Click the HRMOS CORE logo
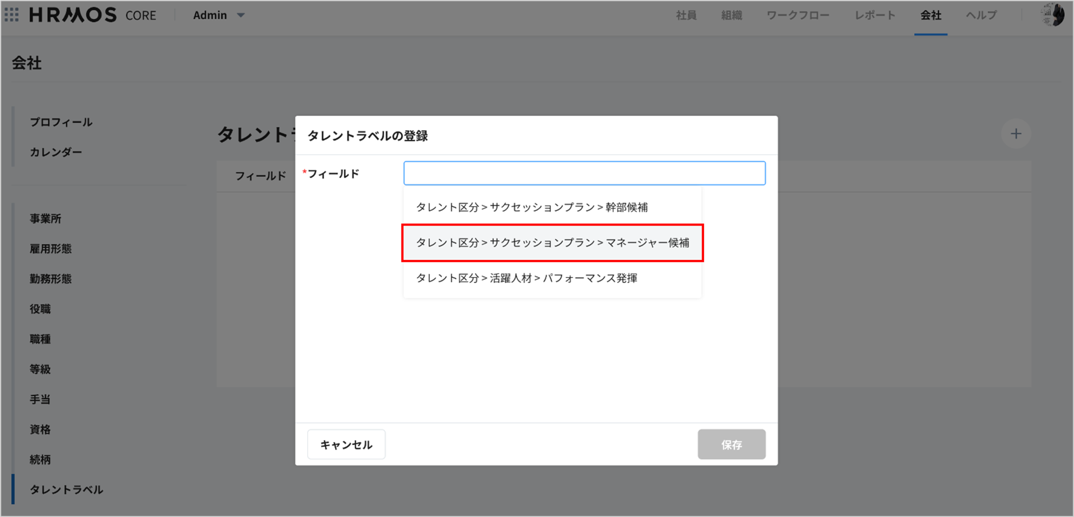 click(x=93, y=15)
